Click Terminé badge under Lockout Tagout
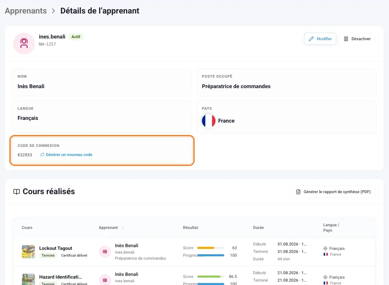Image resolution: width=389 pixels, height=285 pixels. (48, 256)
